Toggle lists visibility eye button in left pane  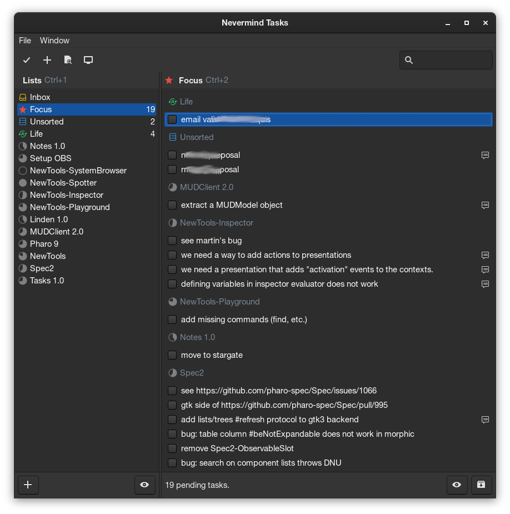point(144,485)
